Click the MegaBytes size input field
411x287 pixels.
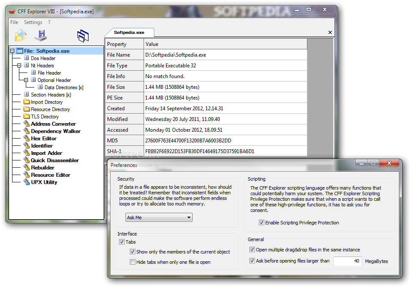point(347,261)
